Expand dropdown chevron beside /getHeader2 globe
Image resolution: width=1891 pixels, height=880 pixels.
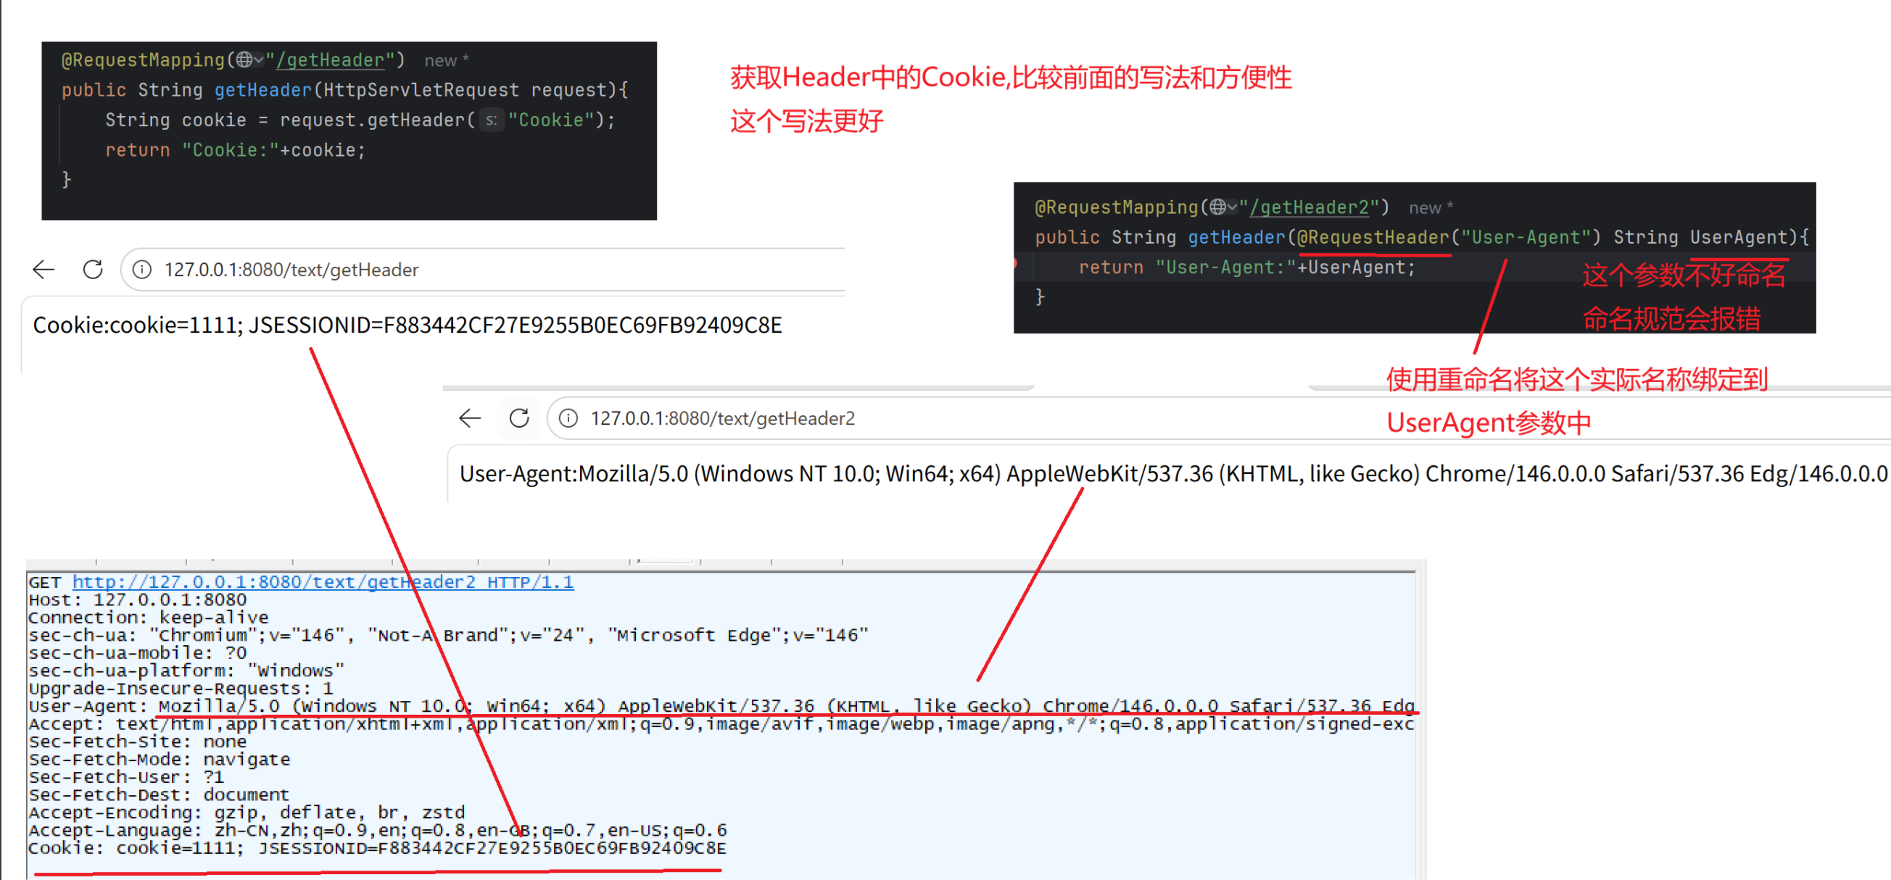coord(1233,208)
